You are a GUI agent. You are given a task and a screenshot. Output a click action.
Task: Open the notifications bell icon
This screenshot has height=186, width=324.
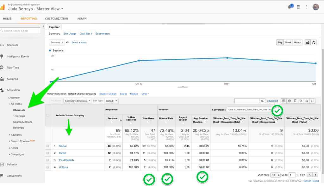[290, 7]
